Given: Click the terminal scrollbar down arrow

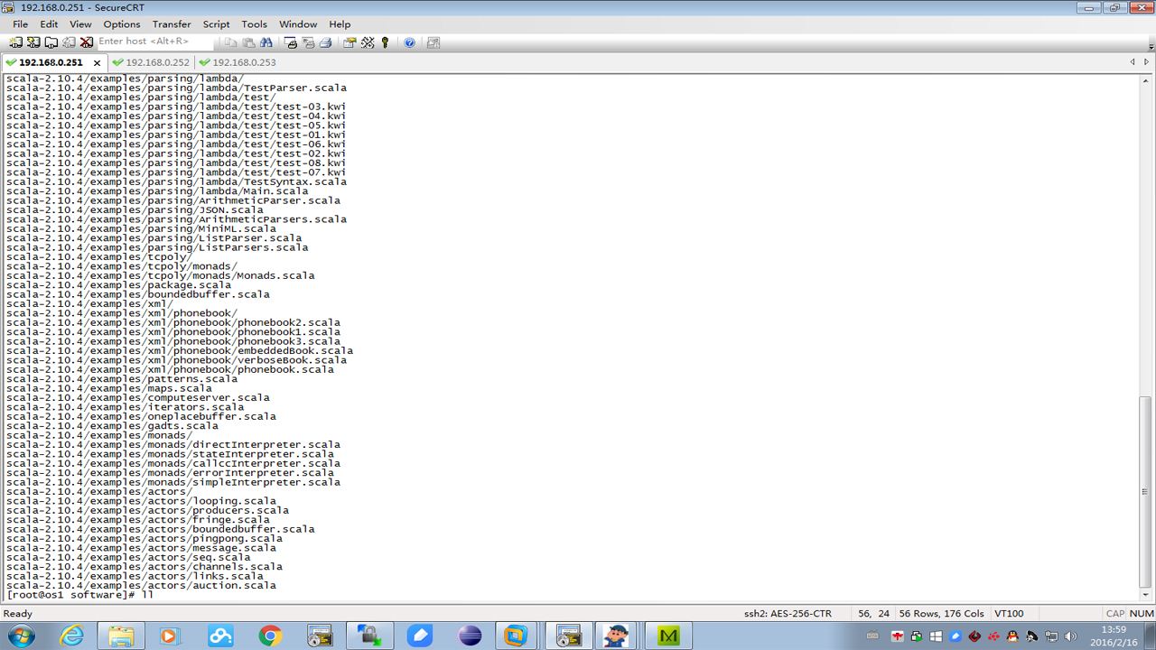Looking at the screenshot, I should pos(1146,595).
